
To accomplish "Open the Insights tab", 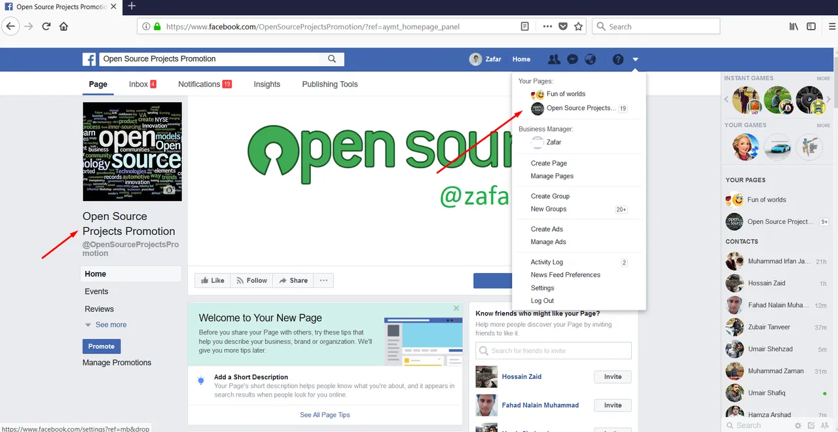I will tap(267, 84).
